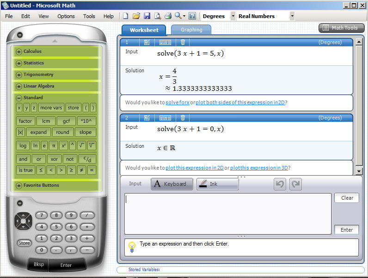Click the keyboard icon on entry 1
This screenshot has height=278, width=368.
pos(165,42)
